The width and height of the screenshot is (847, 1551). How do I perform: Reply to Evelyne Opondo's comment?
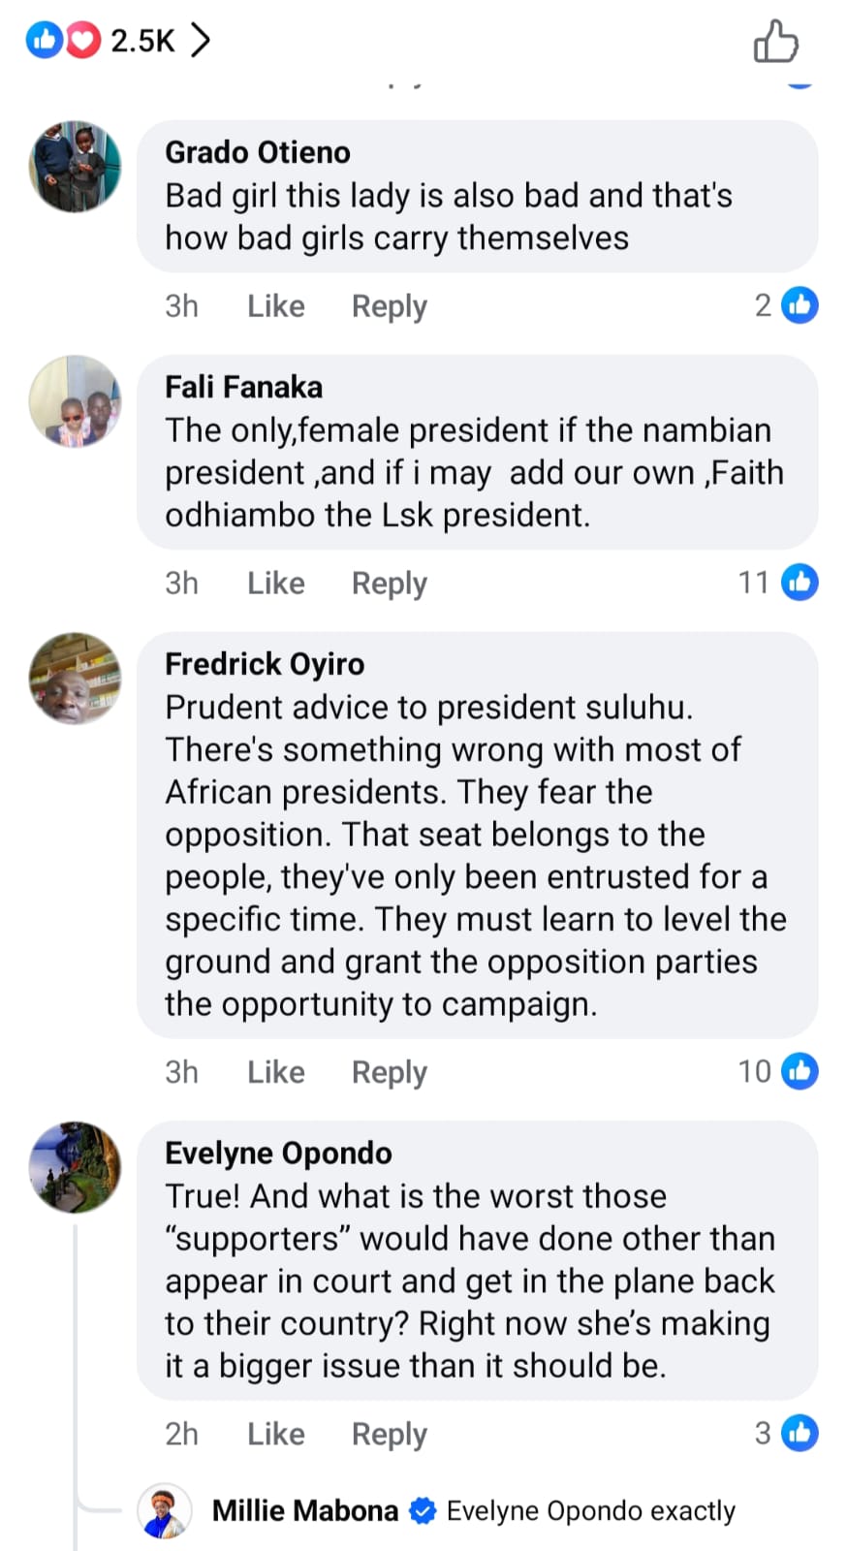(389, 1434)
